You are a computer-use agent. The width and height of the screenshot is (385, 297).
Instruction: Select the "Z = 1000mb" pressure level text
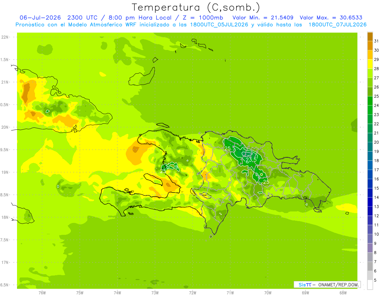(x=204, y=18)
